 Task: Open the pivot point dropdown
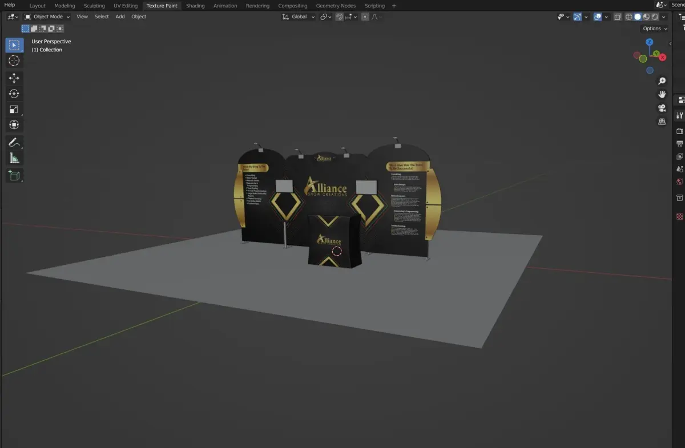point(326,17)
